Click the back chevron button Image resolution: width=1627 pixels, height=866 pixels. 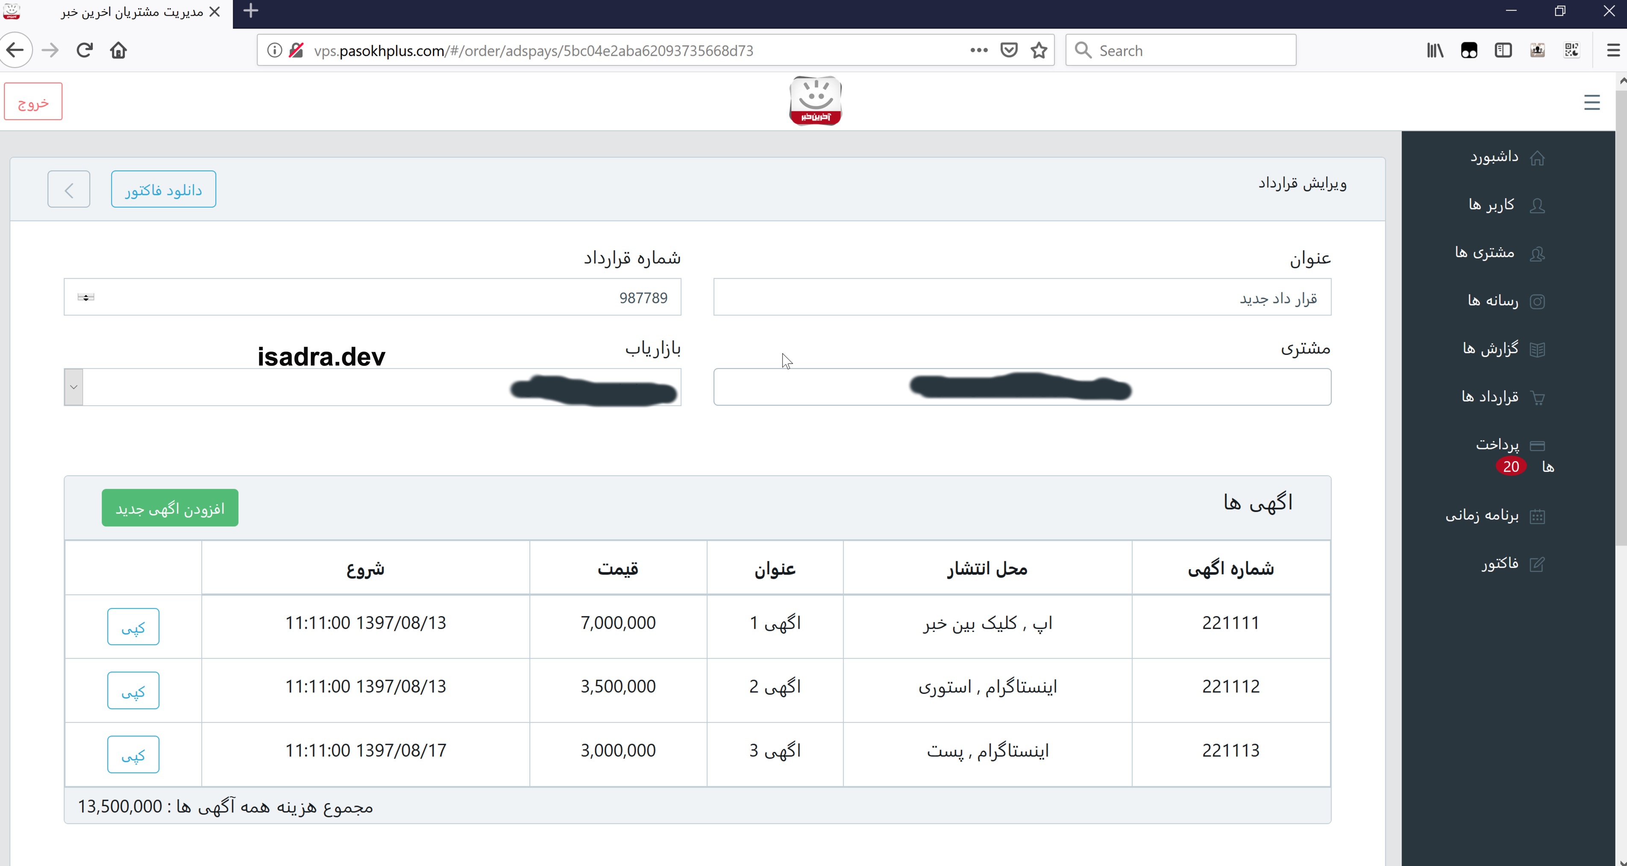tap(69, 189)
